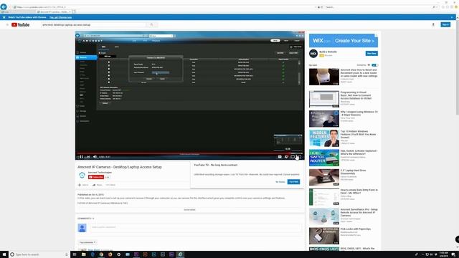Open Amcrest Surveillance Pro remote access video
Screen dimensions: 459x258
pyautogui.click(x=324, y=216)
